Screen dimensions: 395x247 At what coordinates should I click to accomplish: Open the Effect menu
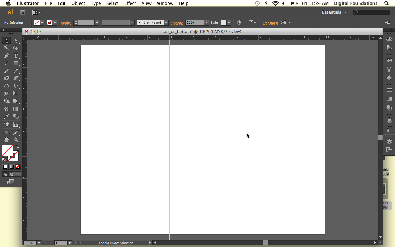[x=130, y=3]
